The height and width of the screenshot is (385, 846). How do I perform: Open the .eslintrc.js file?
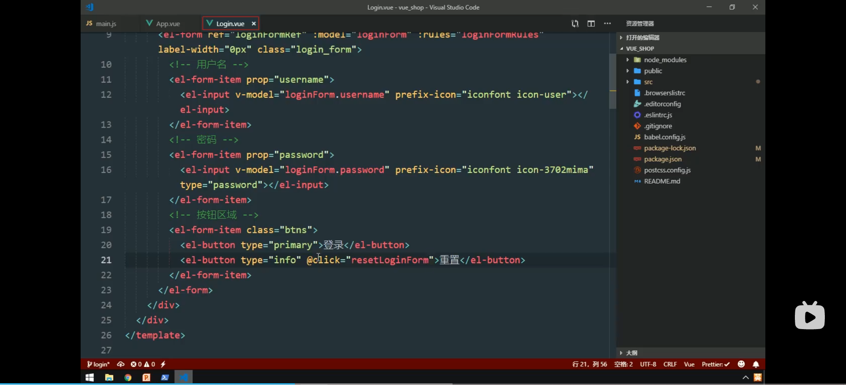pyautogui.click(x=658, y=115)
